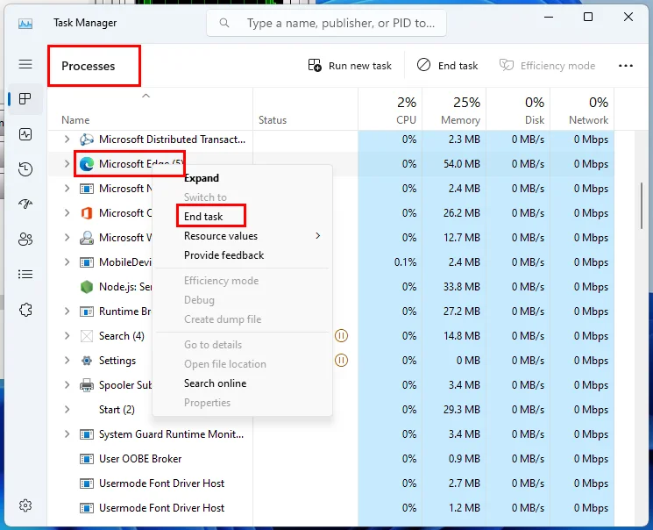Expand the Settings process group
This screenshot has width=653, height=530.
coord(67,361)
